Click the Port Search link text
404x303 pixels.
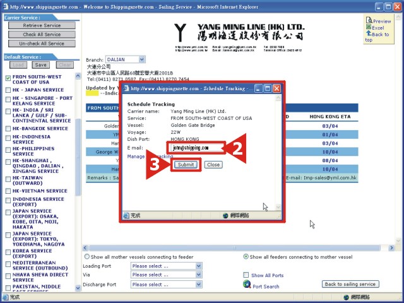coord(266,287)
